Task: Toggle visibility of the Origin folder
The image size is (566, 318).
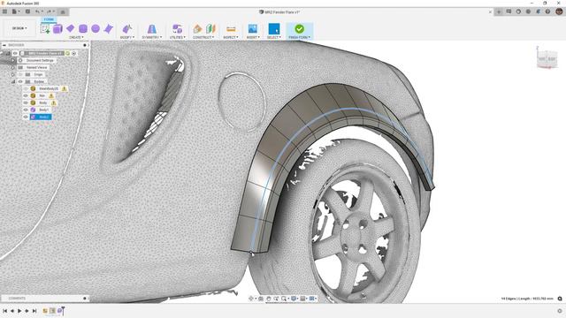Action: (x=20, y=74)
